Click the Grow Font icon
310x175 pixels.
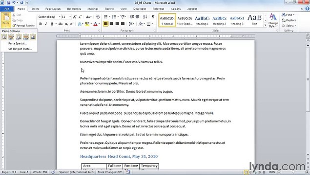click(x=75, y=17)
